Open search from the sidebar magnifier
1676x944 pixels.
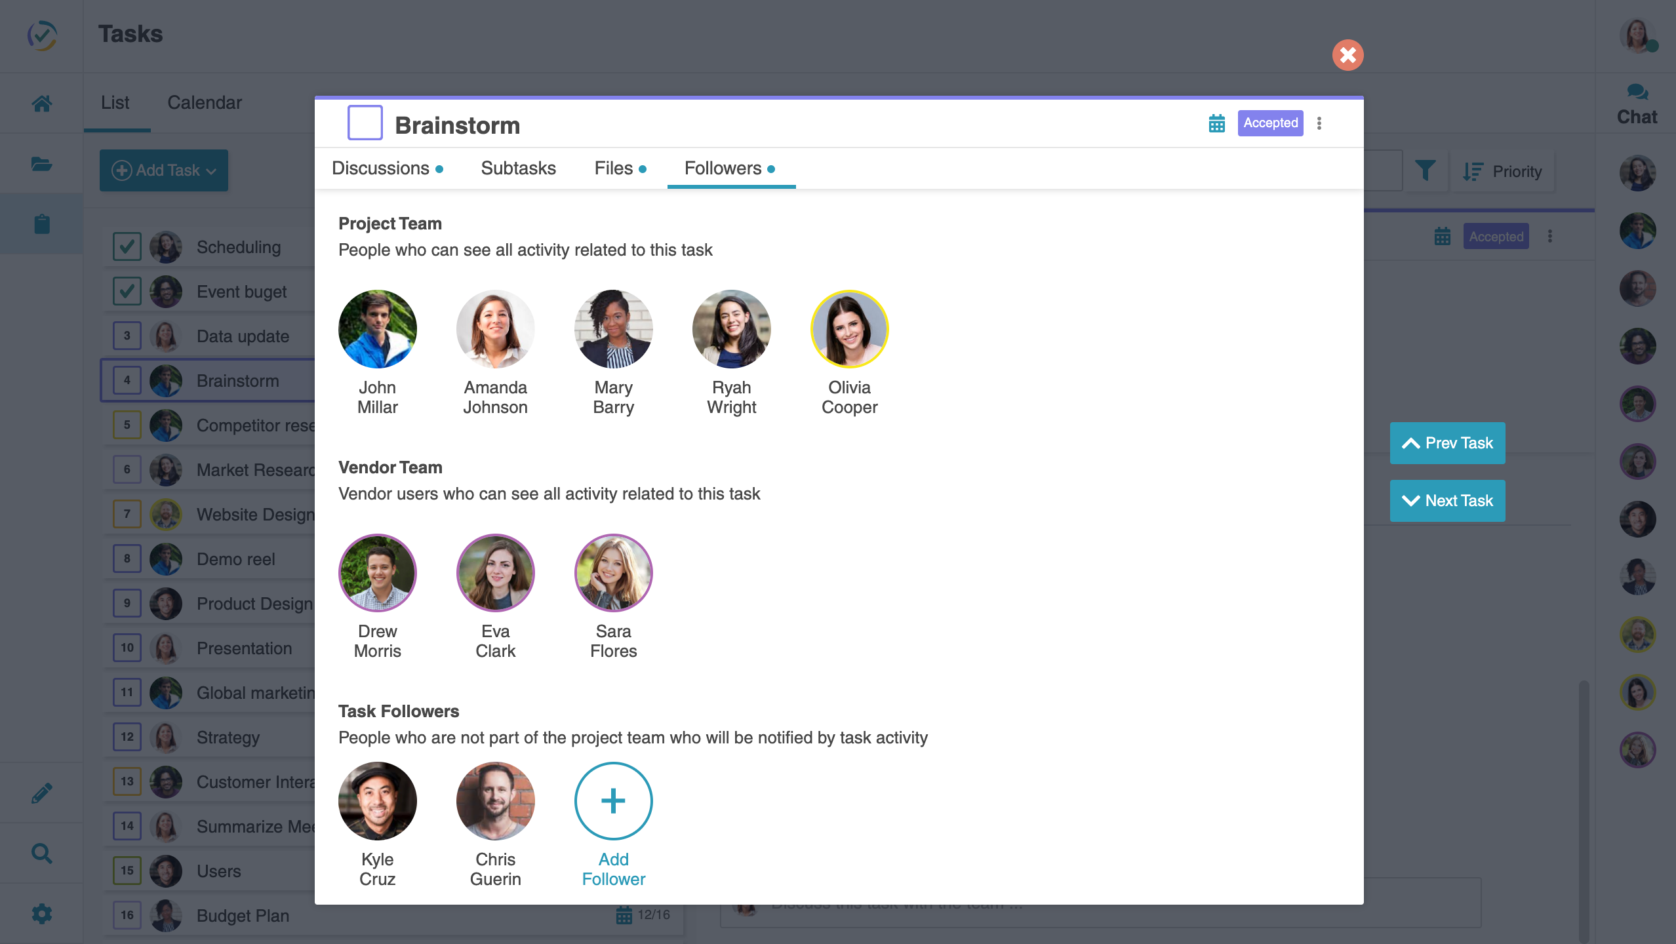pos(42,854)
